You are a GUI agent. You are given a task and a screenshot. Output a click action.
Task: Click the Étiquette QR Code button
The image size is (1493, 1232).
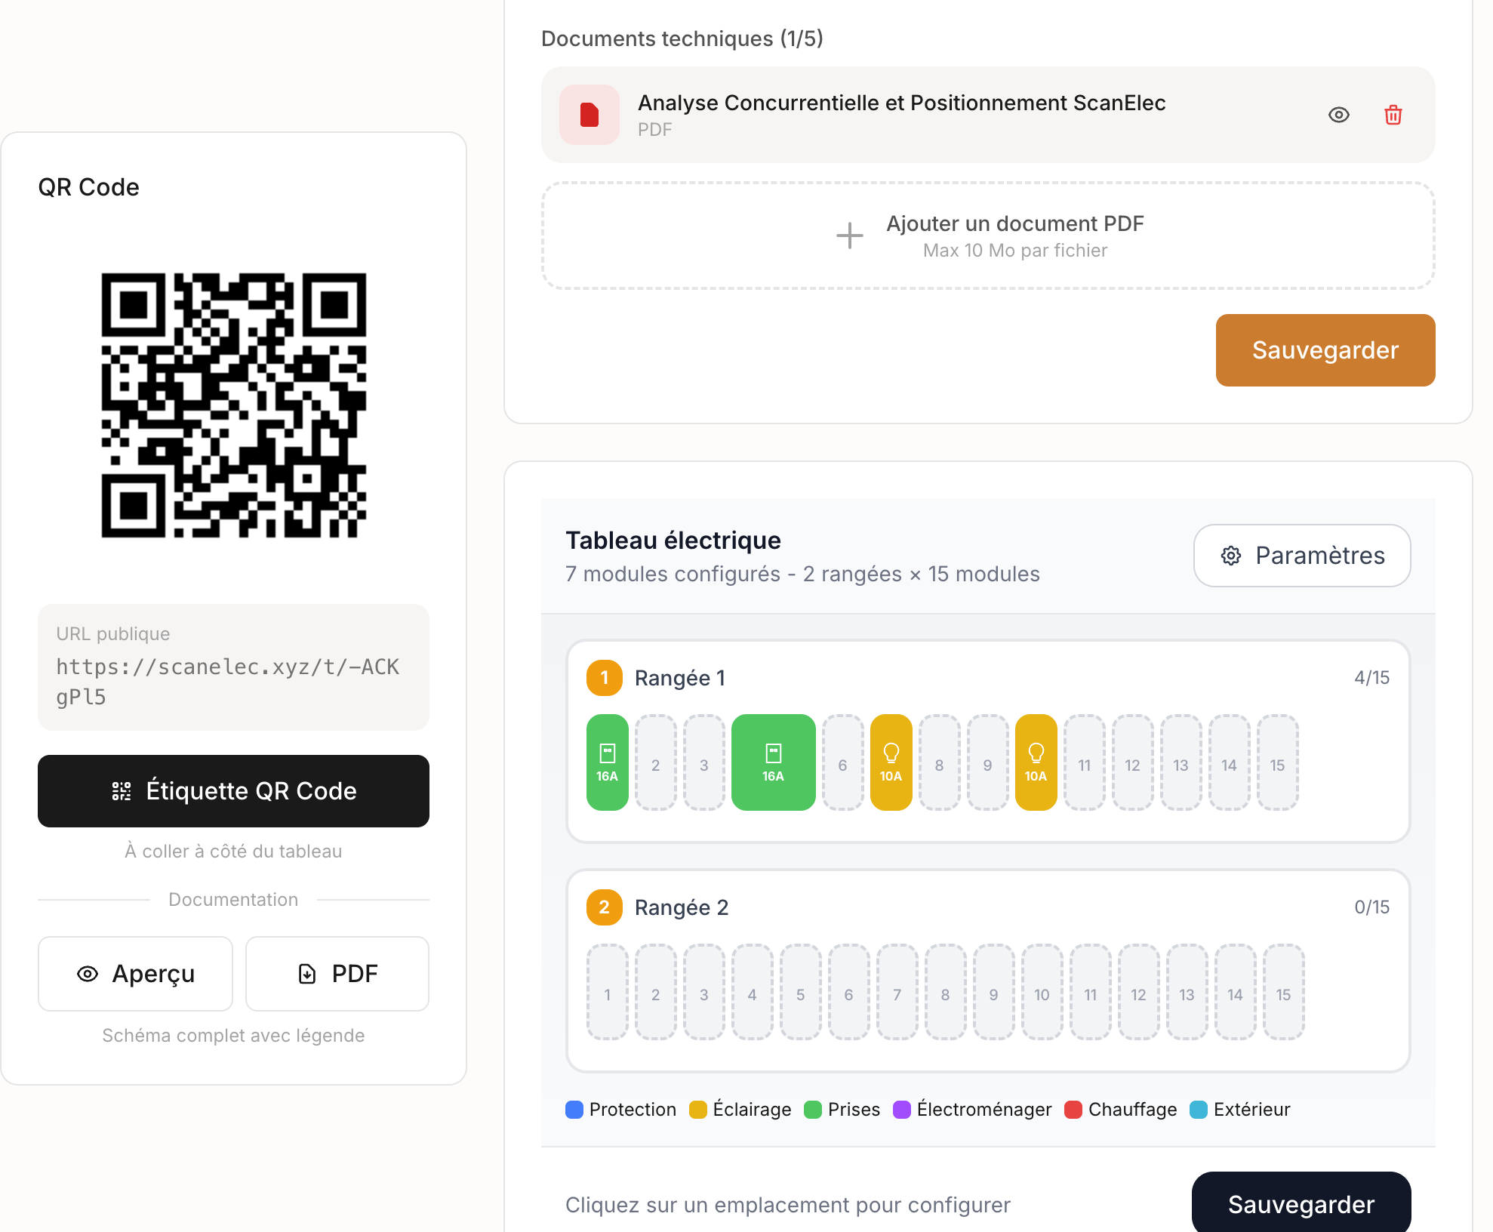pos(233,791)
